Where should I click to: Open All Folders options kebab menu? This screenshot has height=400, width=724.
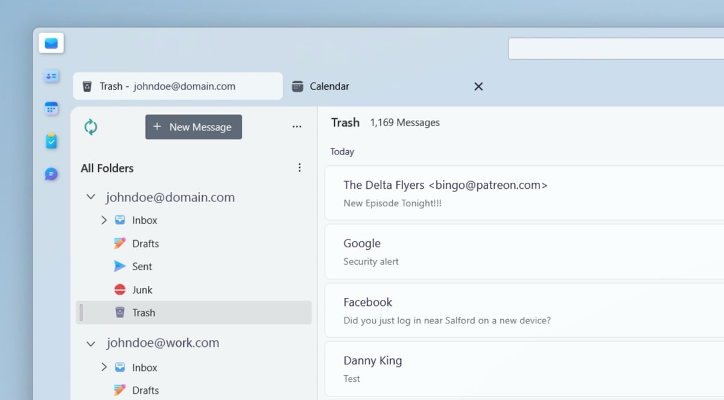tap(299, 168)
